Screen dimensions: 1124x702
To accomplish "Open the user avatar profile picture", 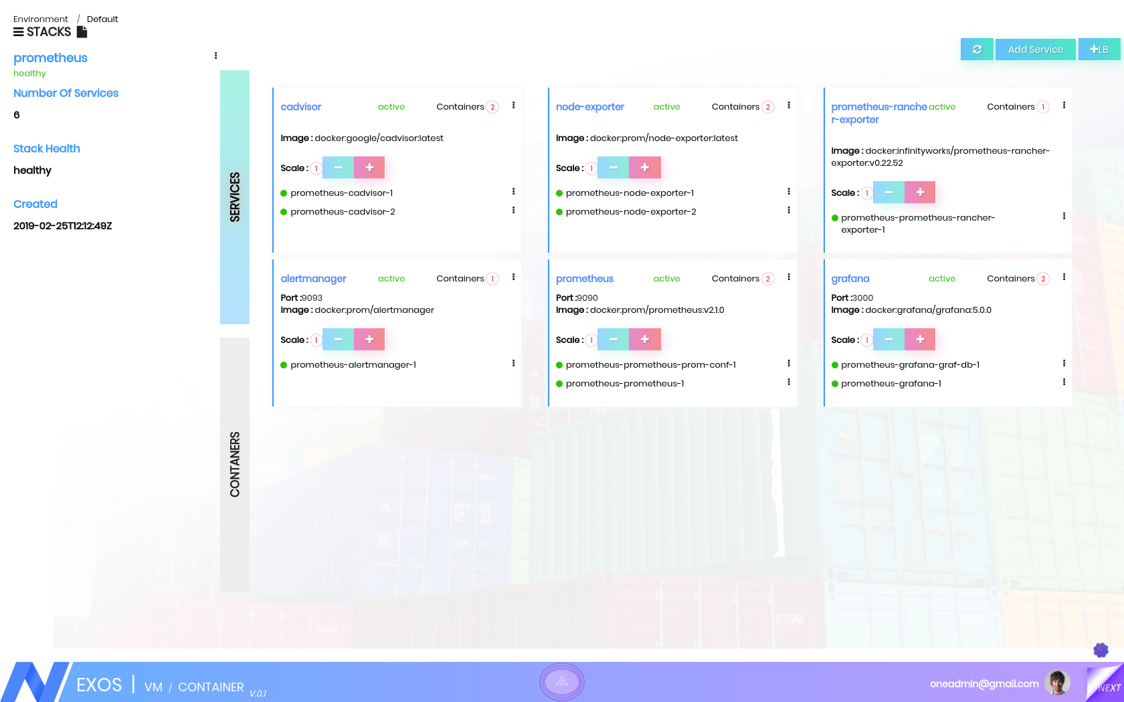I will [1057, 683].
